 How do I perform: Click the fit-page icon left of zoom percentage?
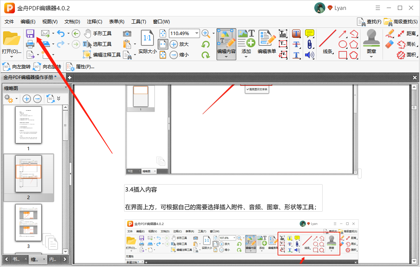tap(163, 34)
